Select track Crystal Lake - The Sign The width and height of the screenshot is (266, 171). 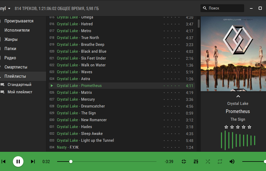pyautogui.click(x=122, y=113)
